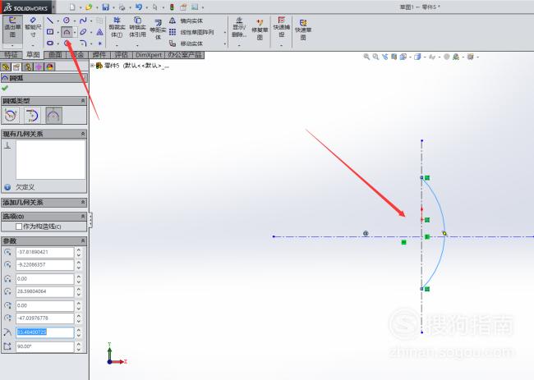This screenshot has width=534, height=380.
Task: Click the Print icon in top toolbar
Action: pos(122,7)
